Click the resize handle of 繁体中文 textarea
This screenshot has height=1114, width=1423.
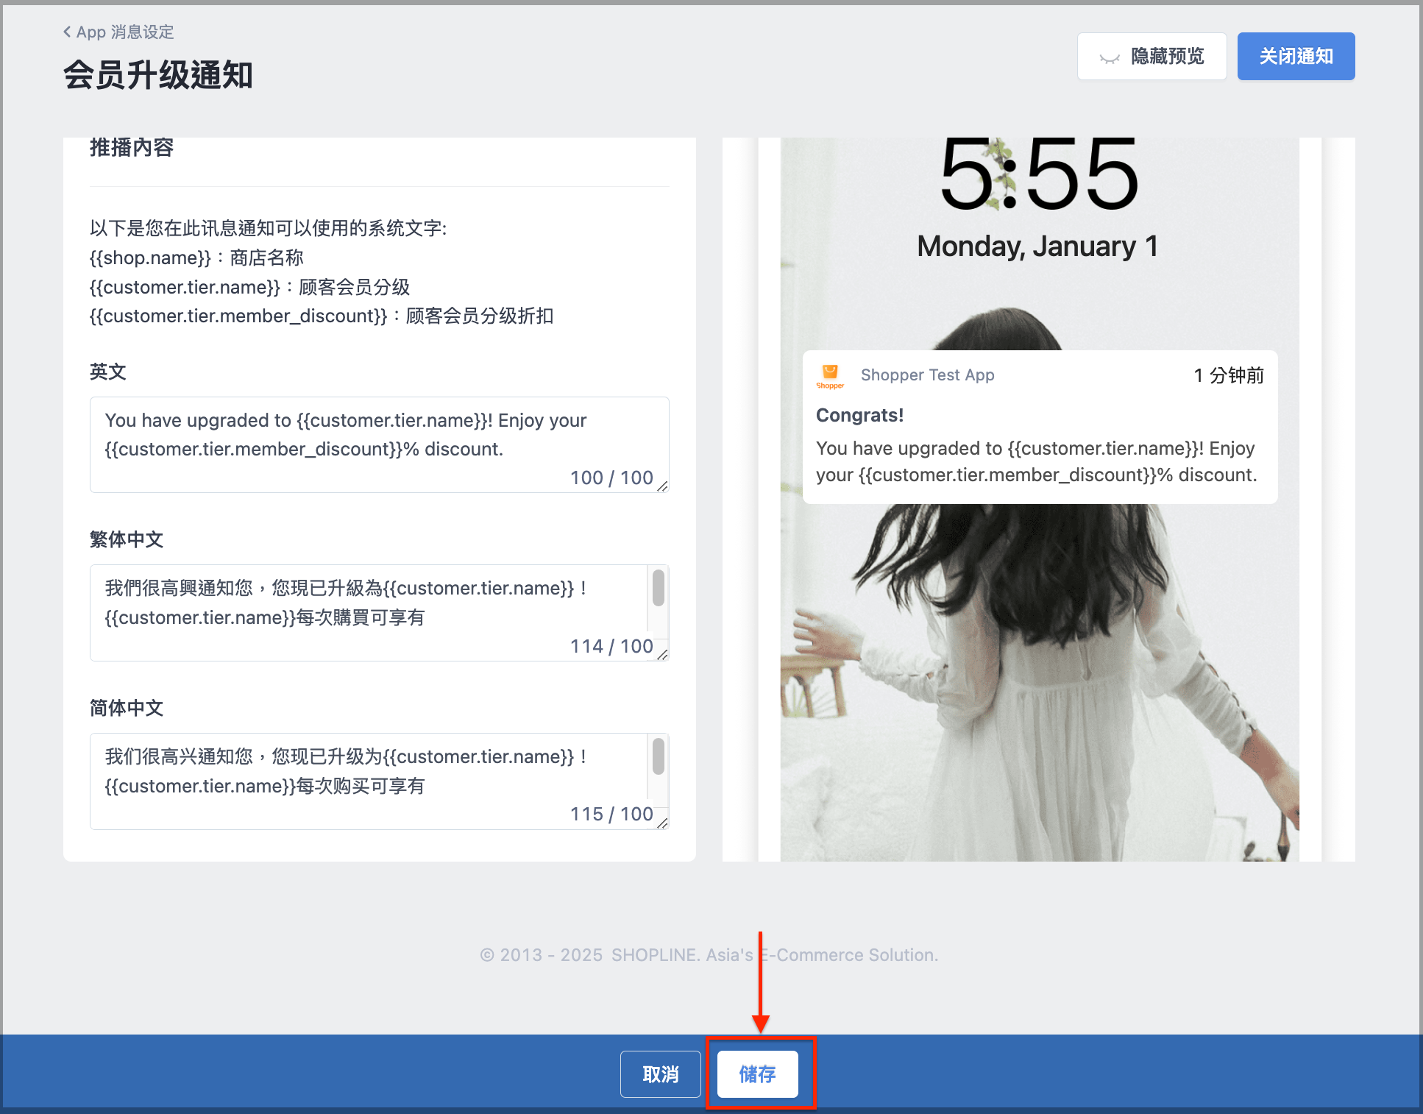tap(662, 655)
